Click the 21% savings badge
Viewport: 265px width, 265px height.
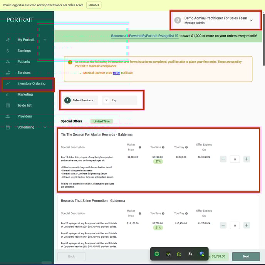pyautogui.click(x=158, y=228)
